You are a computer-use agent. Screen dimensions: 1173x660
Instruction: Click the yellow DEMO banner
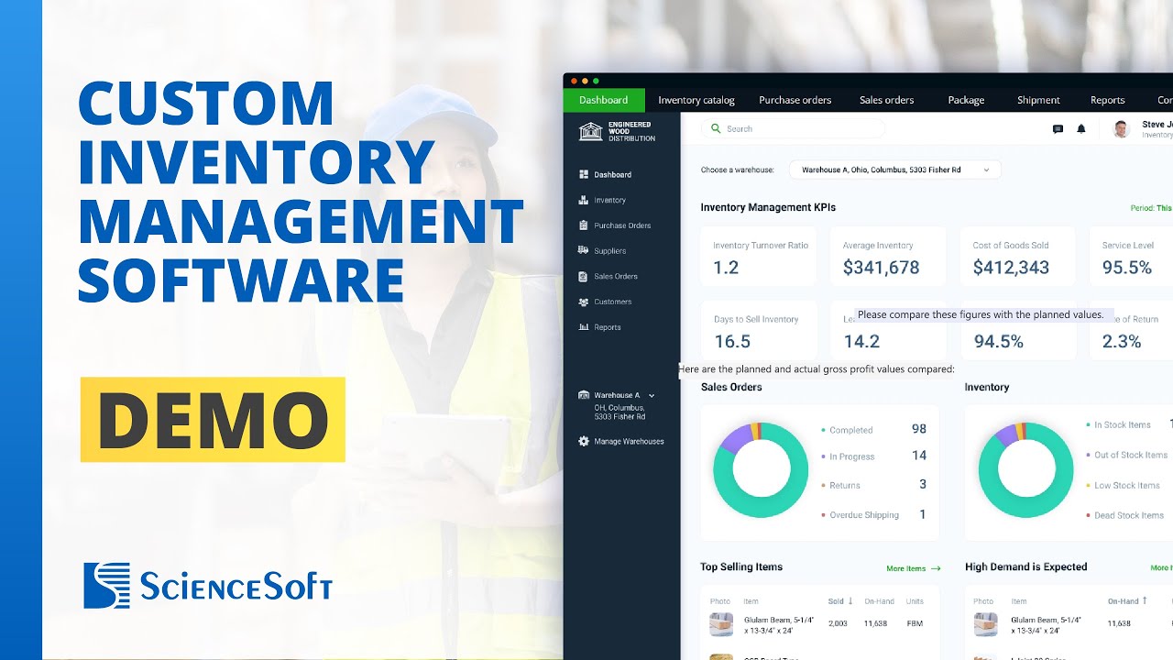click(213, 419)
